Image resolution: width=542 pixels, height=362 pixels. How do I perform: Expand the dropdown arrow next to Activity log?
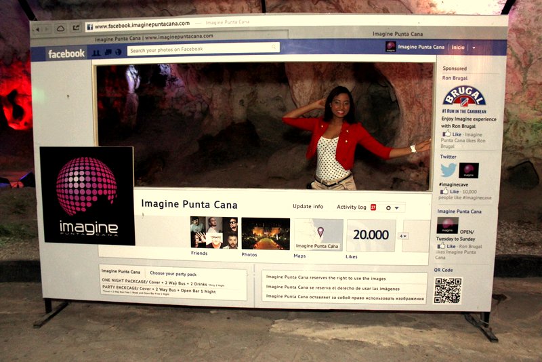tap(397, 208)
